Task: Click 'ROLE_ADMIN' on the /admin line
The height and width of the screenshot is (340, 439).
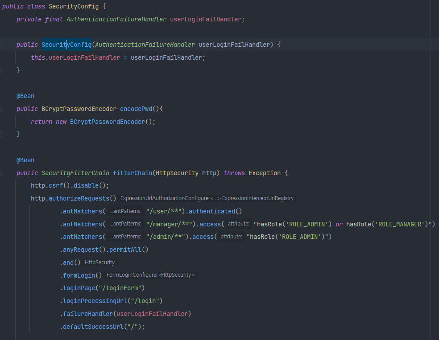Action: pos(300,237)
